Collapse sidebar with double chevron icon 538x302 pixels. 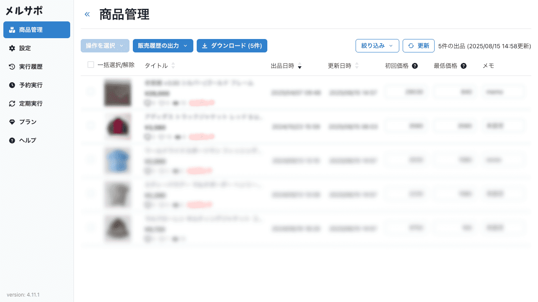tap(87, 14)
